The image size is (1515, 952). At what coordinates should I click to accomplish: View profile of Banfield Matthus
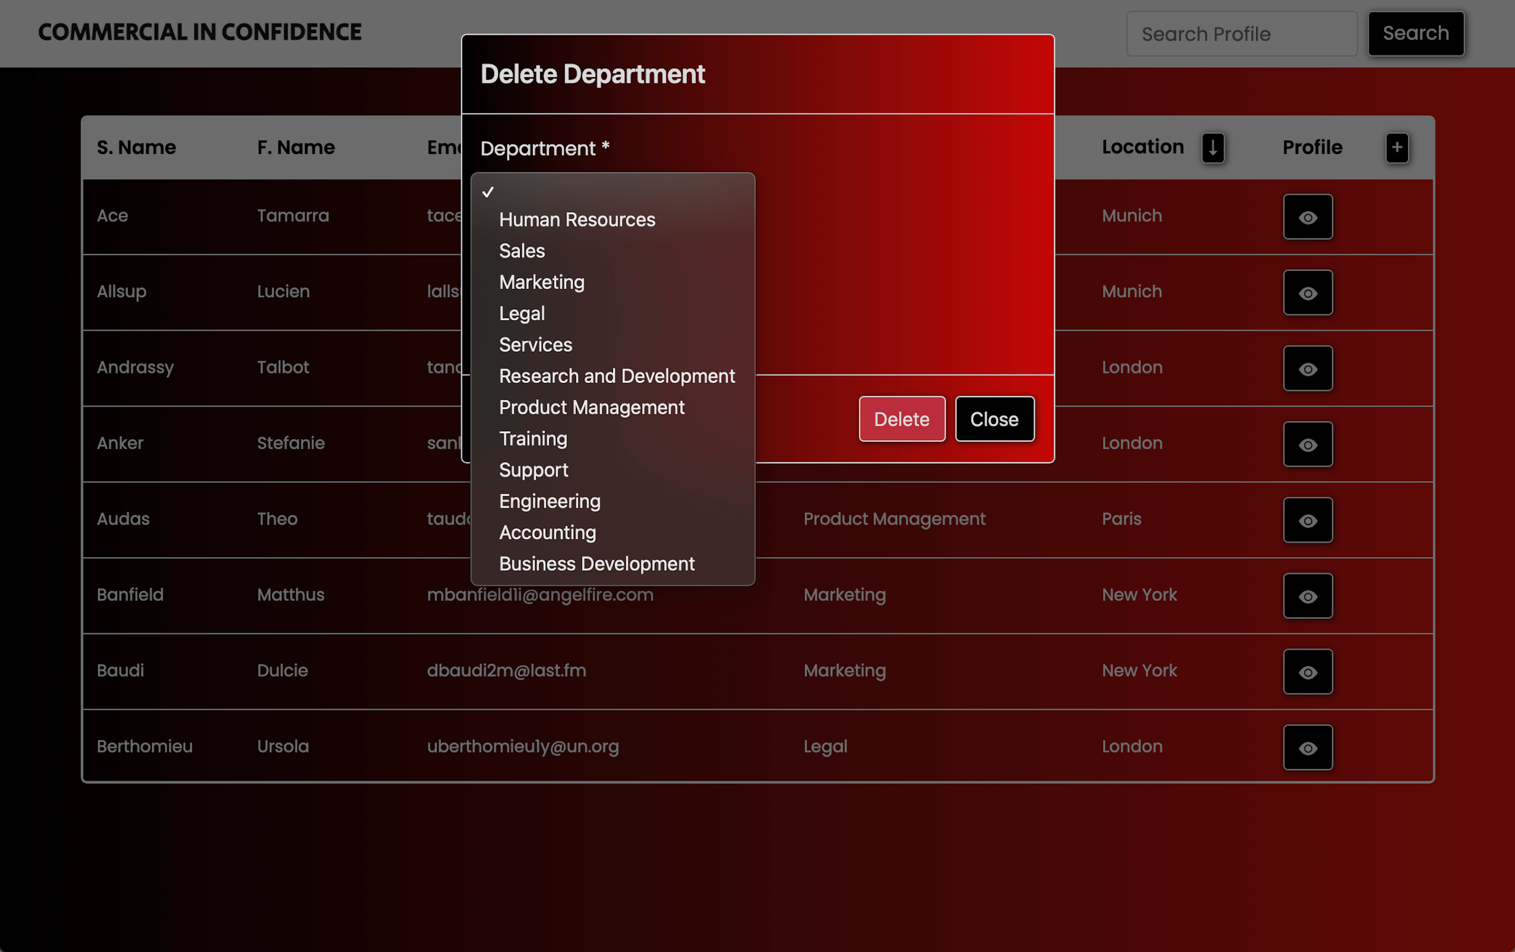1307,595
